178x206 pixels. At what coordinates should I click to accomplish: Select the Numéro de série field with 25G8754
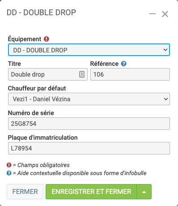click(89, 124)
